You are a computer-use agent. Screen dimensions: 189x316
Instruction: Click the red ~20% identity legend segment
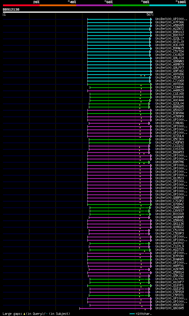click(x=21, y=5)
